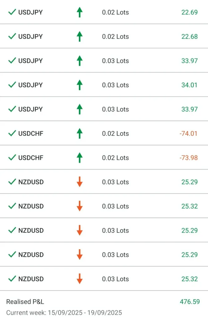Select the USDCHF symbol on the -74.01 trade
208x322 pixels.
31,133
